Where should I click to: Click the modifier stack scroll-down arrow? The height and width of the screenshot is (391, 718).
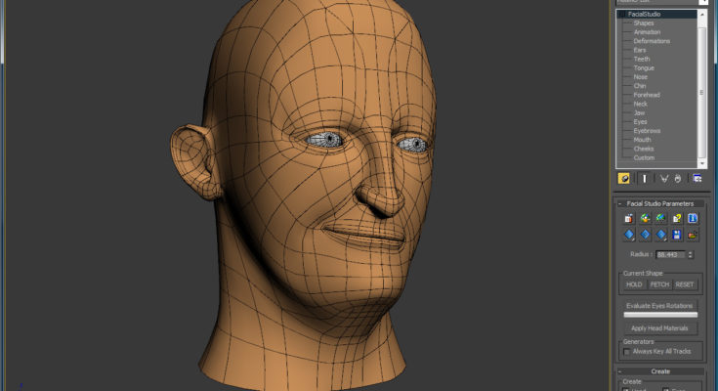[702, 163]
